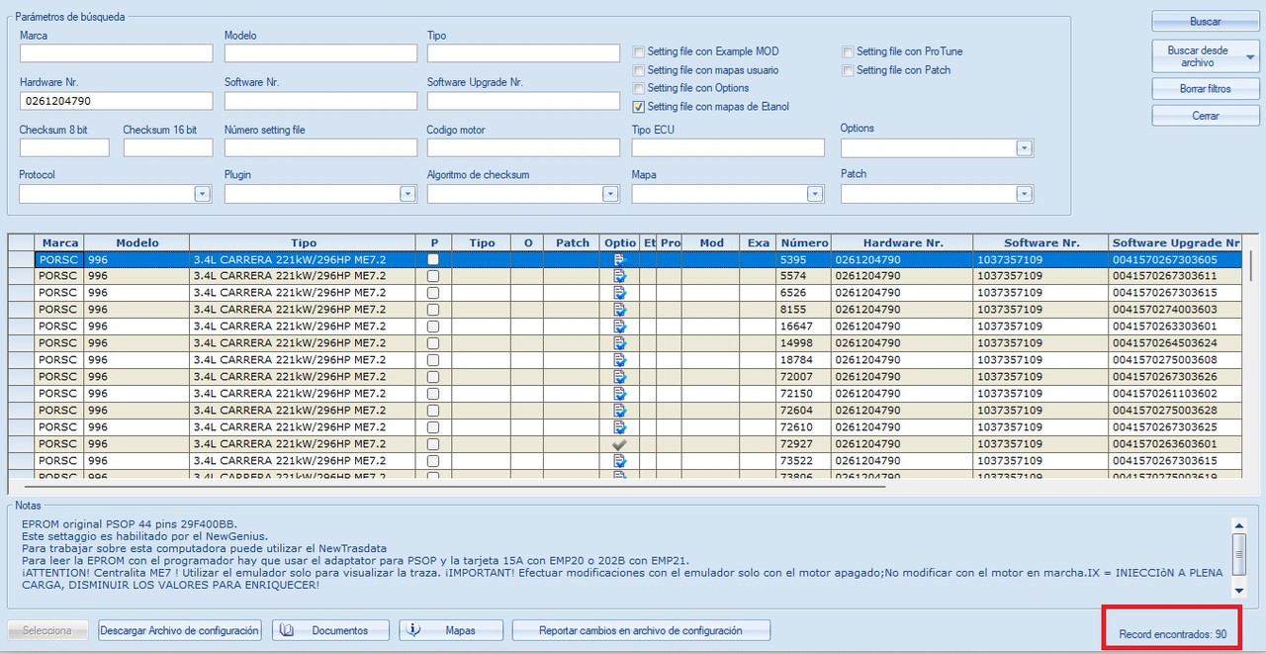Click Reportar cambios en archivo de configuración
This screenshot has height=654, width=1266.
[x=640, y=630]
